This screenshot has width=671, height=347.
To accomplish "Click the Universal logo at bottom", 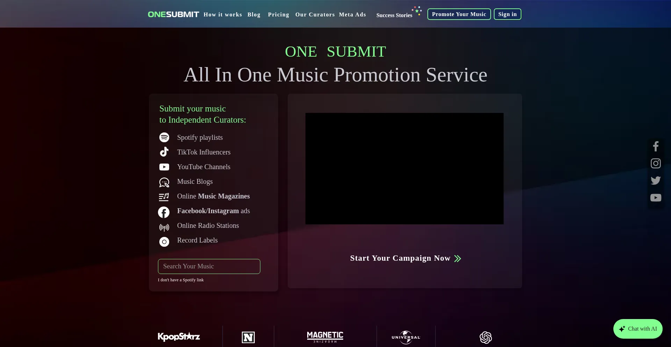I will (x=406, y=337).
